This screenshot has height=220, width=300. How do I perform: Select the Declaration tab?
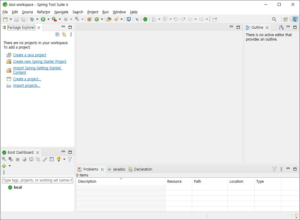coord(140,169)
